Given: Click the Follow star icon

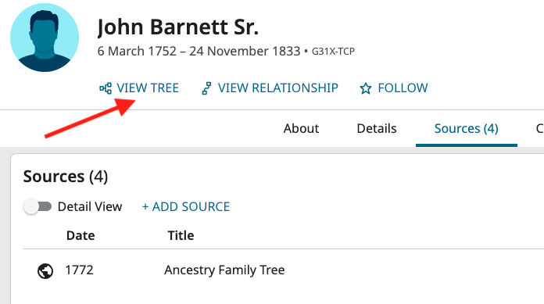Looking at the screenshot, I should pos(365,88).
